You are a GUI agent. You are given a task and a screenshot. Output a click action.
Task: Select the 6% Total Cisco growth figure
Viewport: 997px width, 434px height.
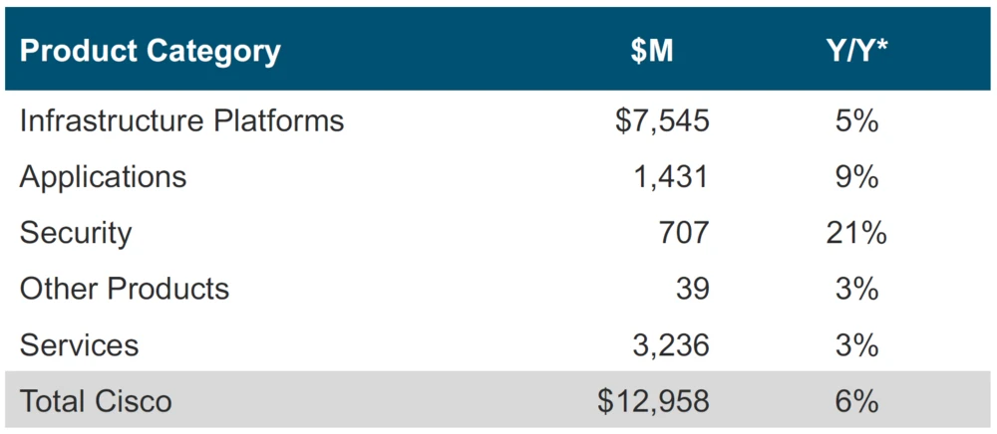857,401
